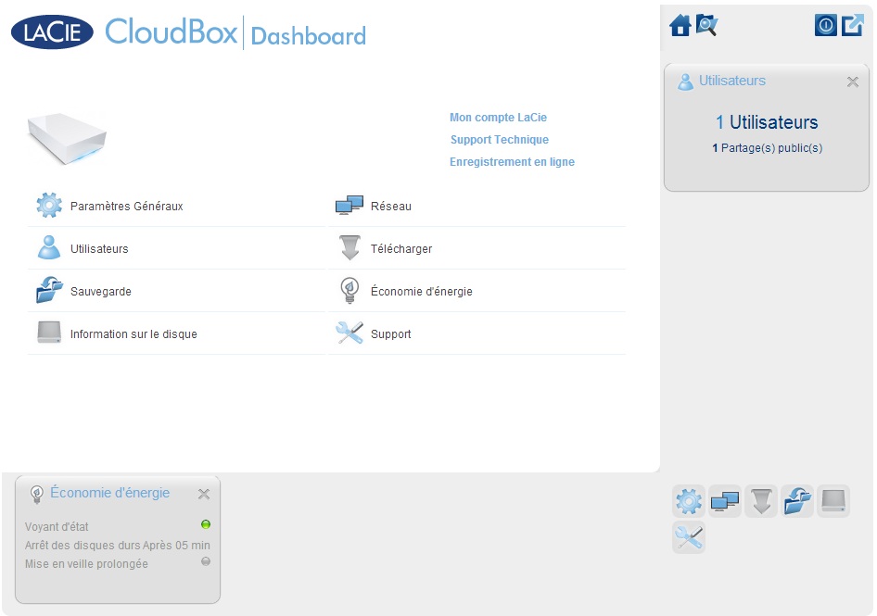Viewport: 877px width, 616px height.
Task: Click the download arrow shortcut in tray
Action: tap(761, 501)
